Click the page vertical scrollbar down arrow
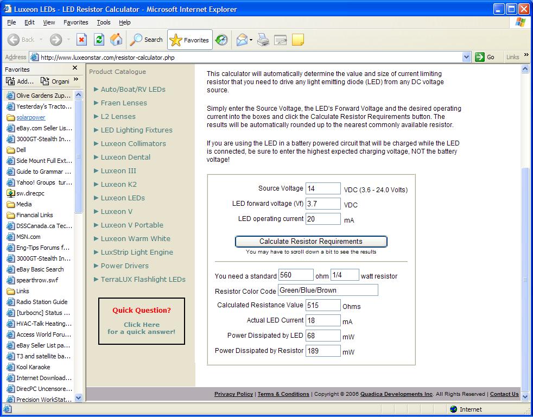 [x=525, y=396]
